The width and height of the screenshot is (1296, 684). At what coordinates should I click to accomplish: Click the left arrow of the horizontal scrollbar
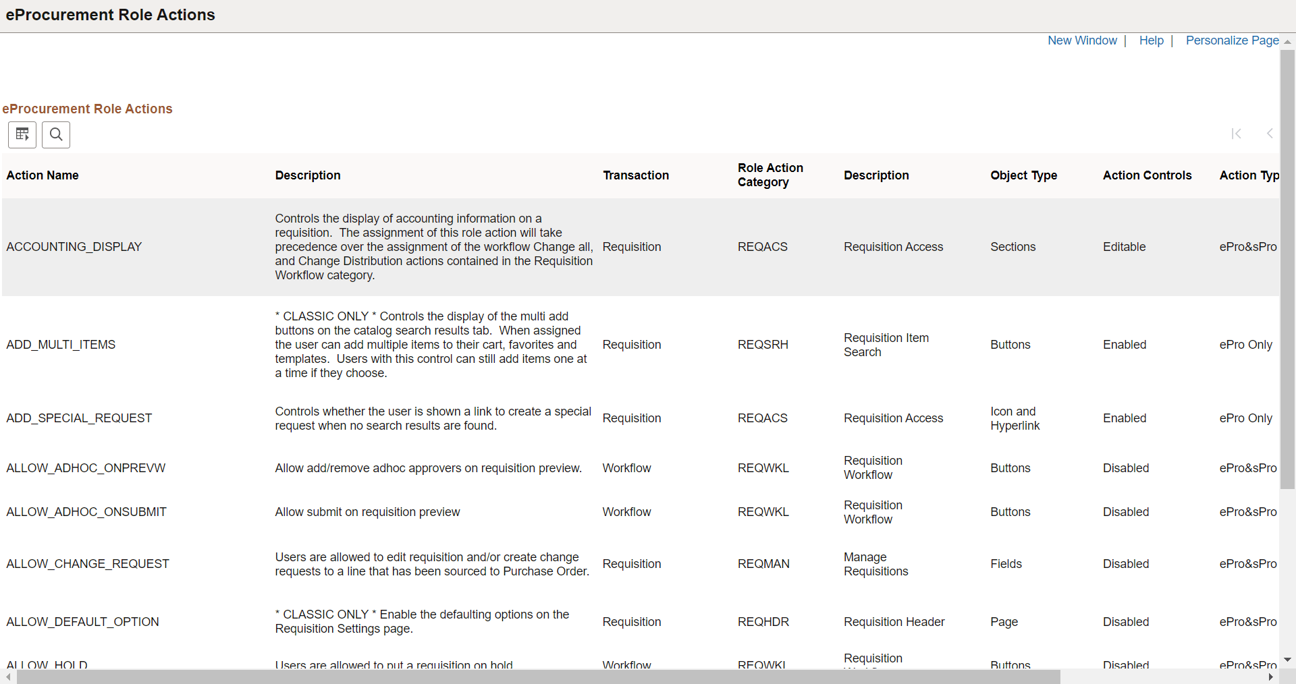click(7, 677)
